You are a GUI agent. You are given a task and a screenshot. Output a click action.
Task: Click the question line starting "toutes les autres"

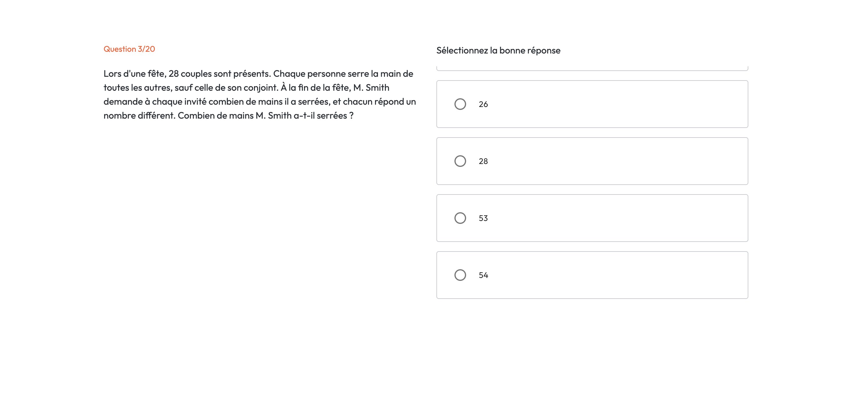click(246, 88)
